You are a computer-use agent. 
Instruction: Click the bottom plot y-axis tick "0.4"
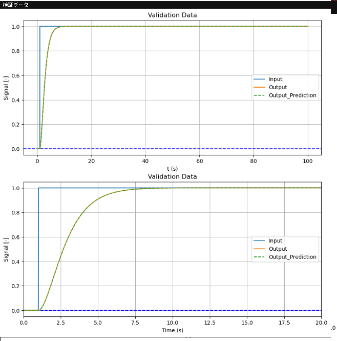[15, 262]
